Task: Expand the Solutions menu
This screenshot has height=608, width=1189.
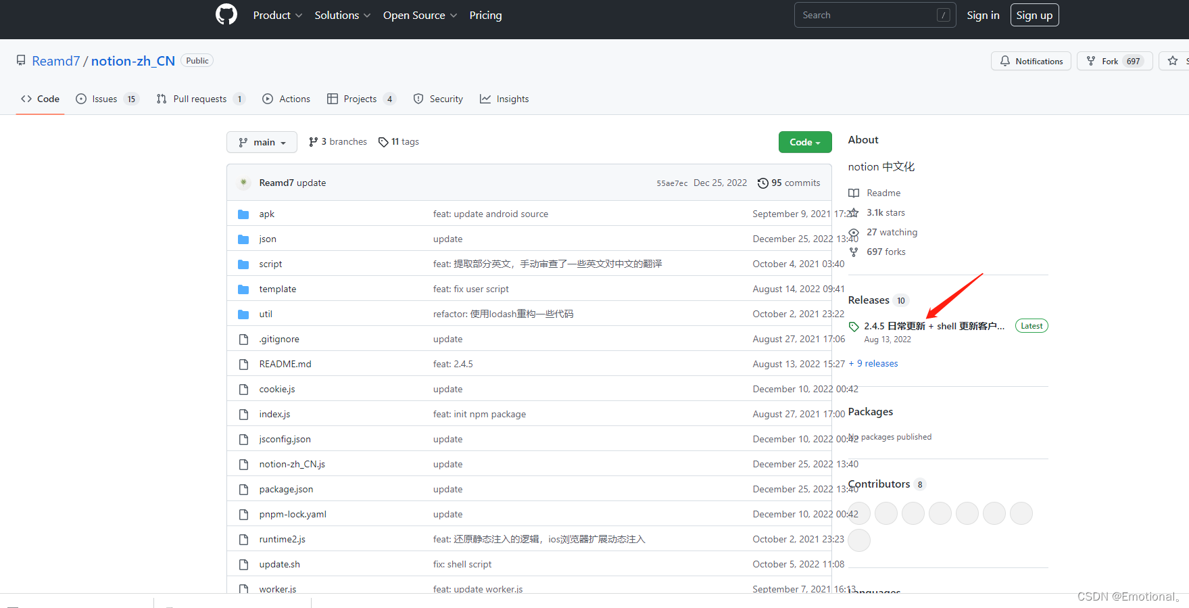Action: [343, 15]
